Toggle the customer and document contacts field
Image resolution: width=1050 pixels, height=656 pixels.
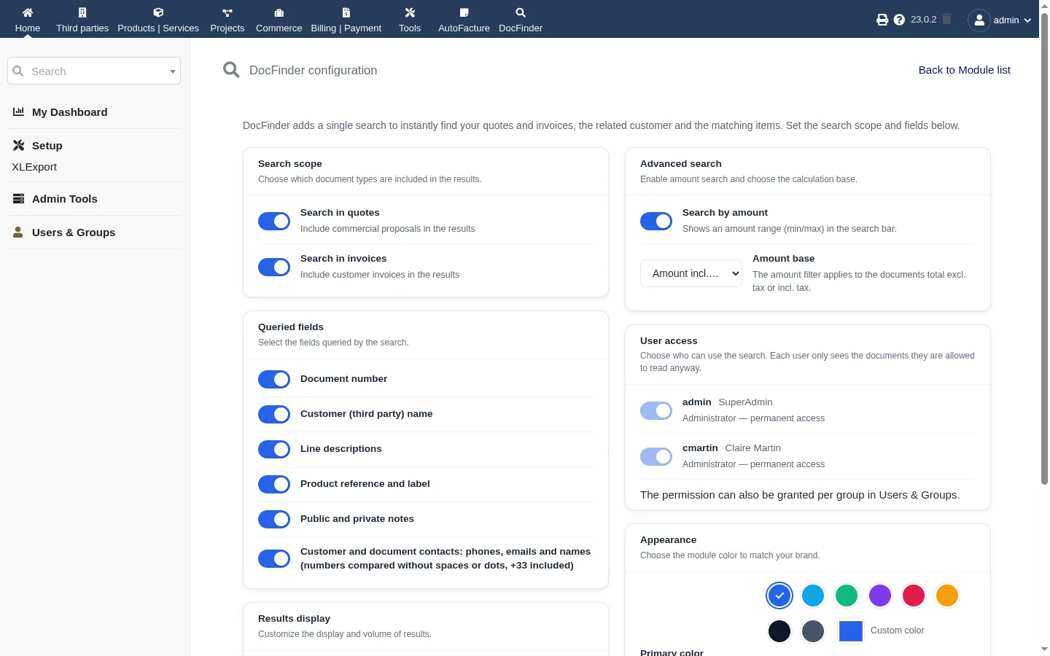(x=274, y=558)
